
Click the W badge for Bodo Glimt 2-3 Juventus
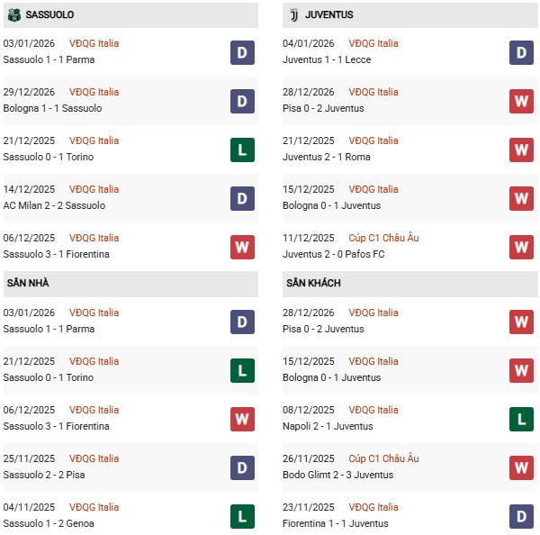[521, 467]
